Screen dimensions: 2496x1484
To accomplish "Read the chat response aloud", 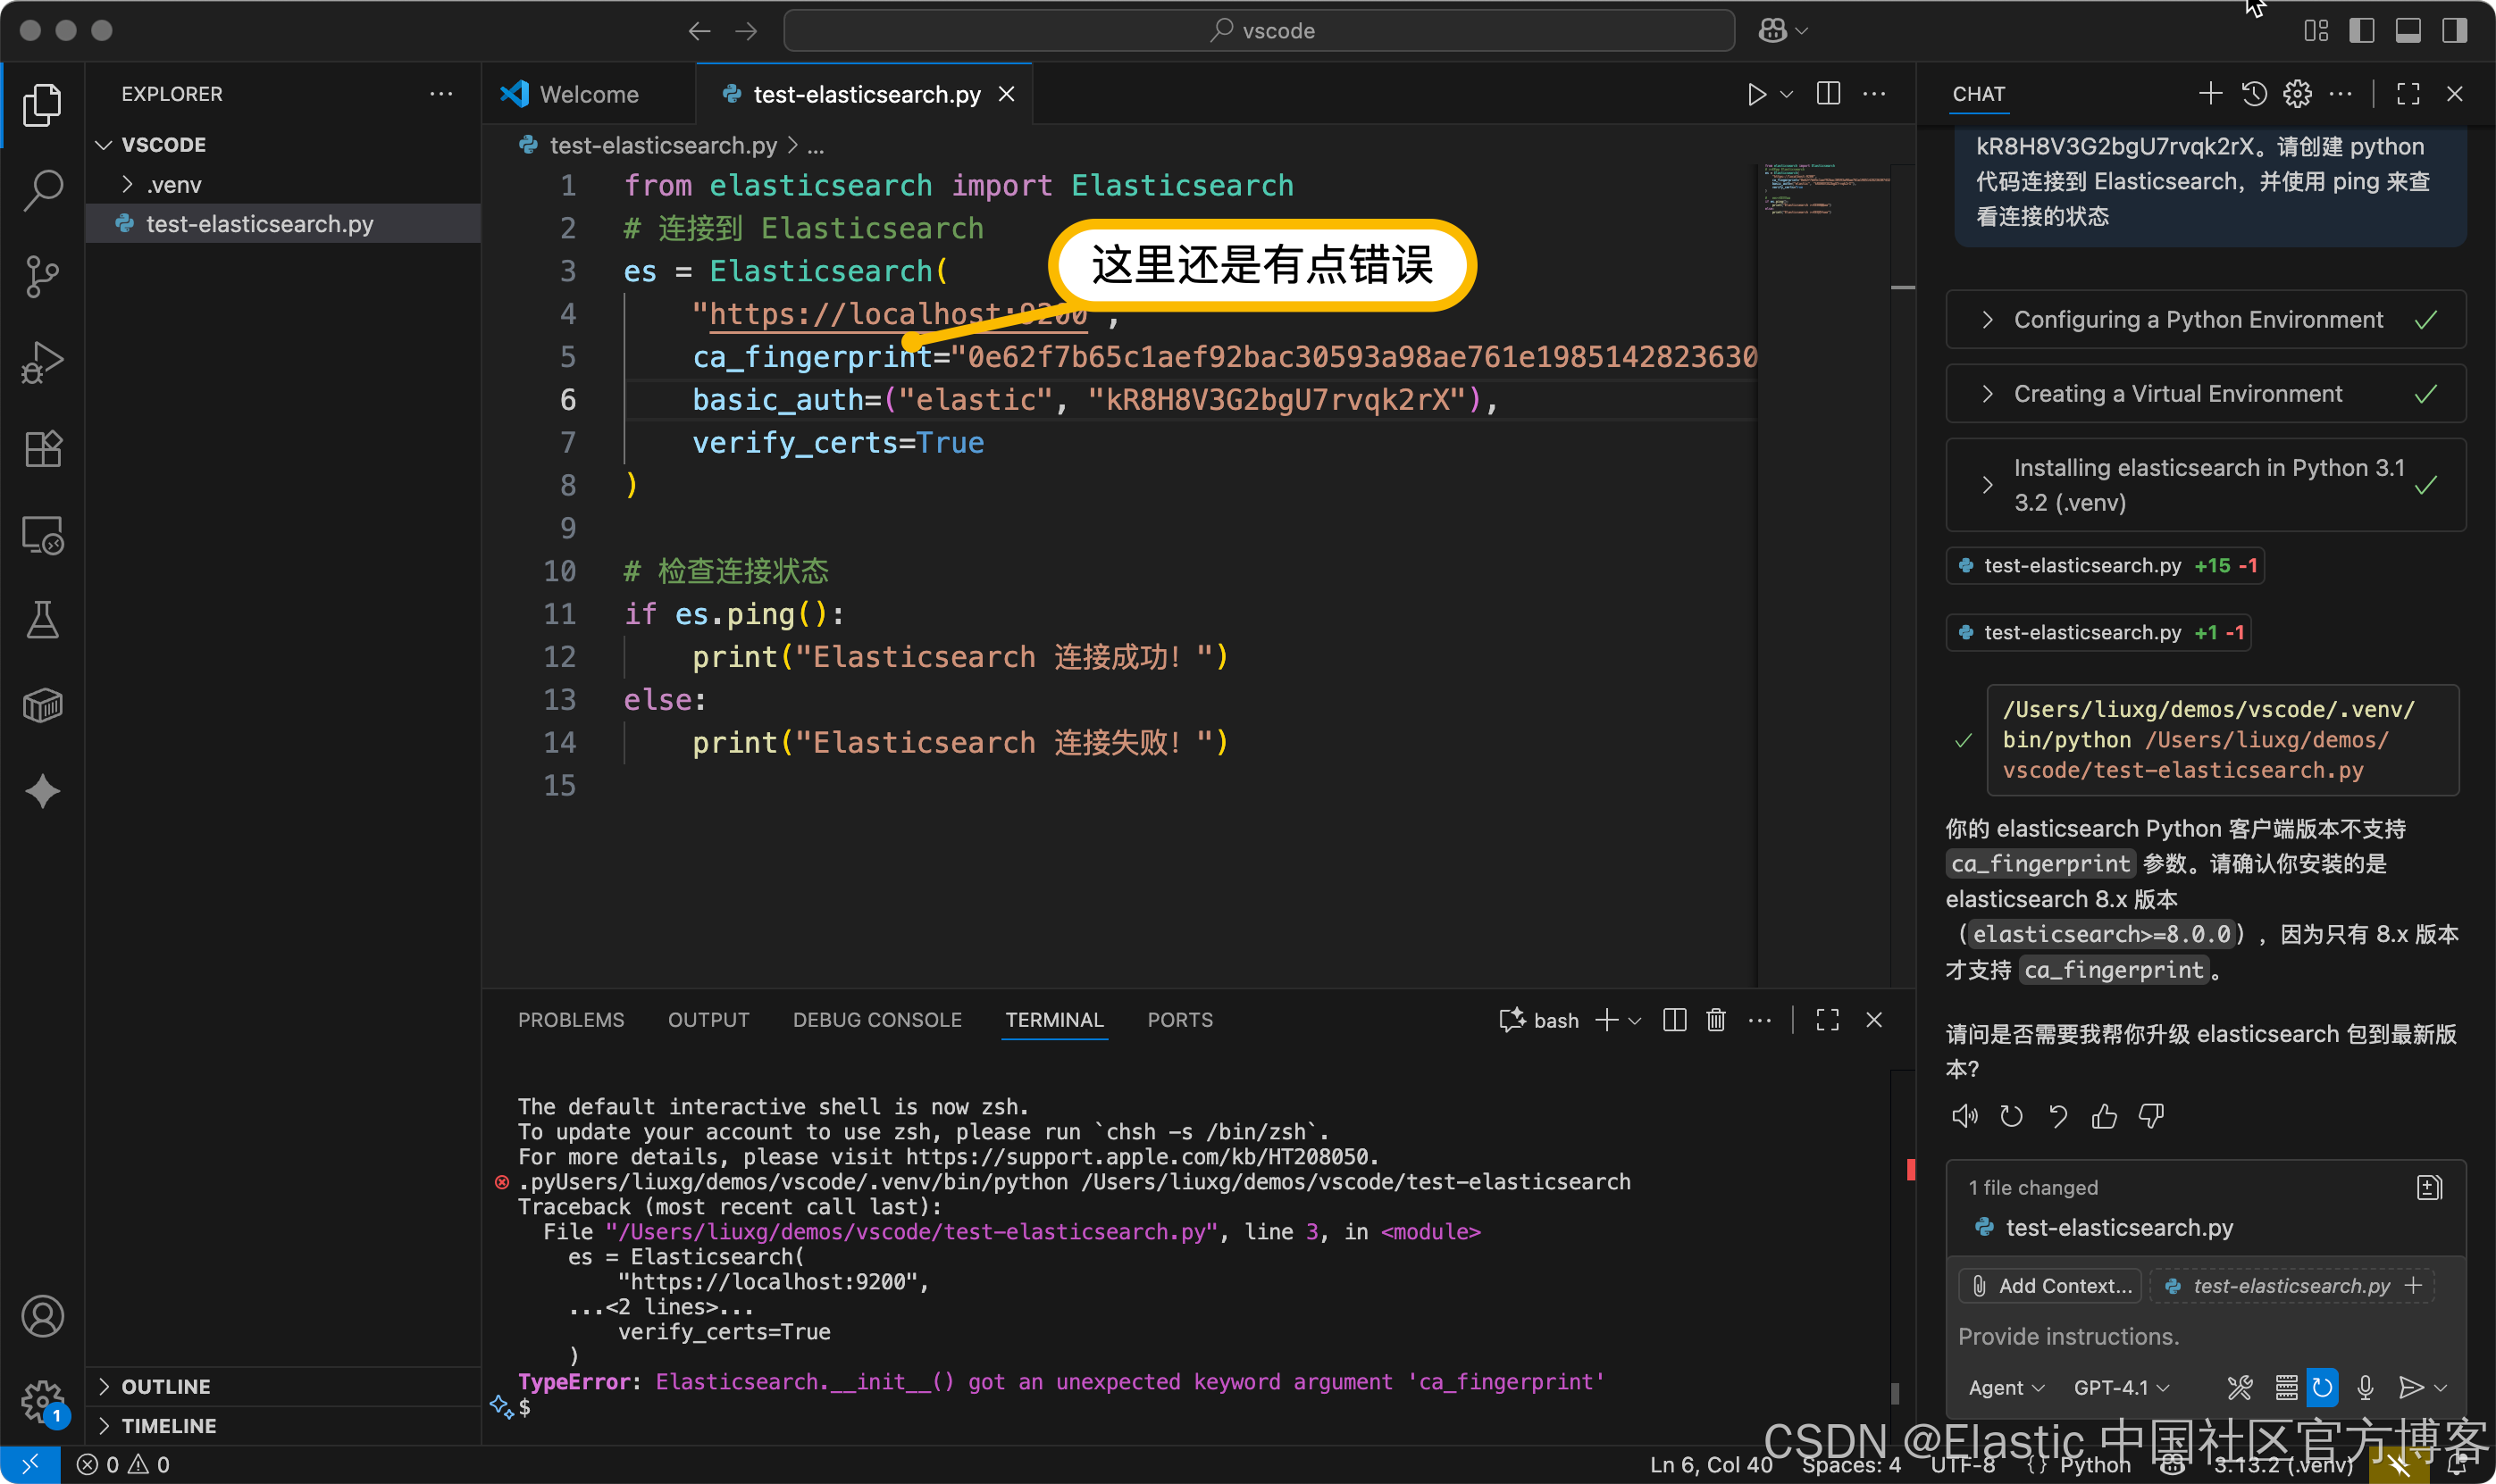I will 1964,1116.
